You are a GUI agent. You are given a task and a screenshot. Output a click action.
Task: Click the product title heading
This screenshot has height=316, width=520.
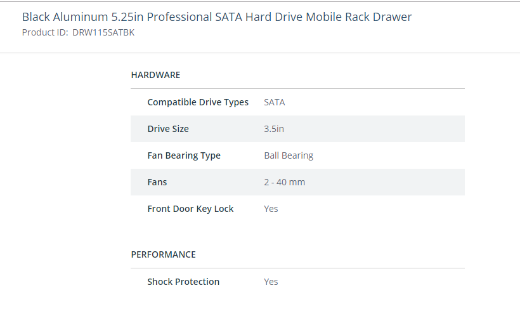coord(217,16)
